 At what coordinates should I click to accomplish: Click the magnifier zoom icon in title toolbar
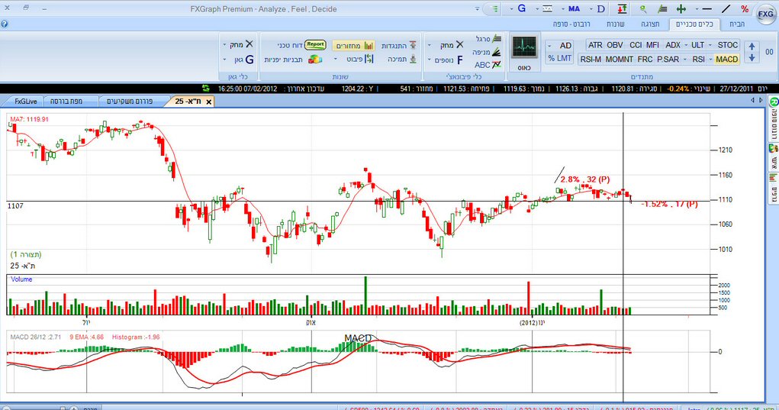pos(643,9)
